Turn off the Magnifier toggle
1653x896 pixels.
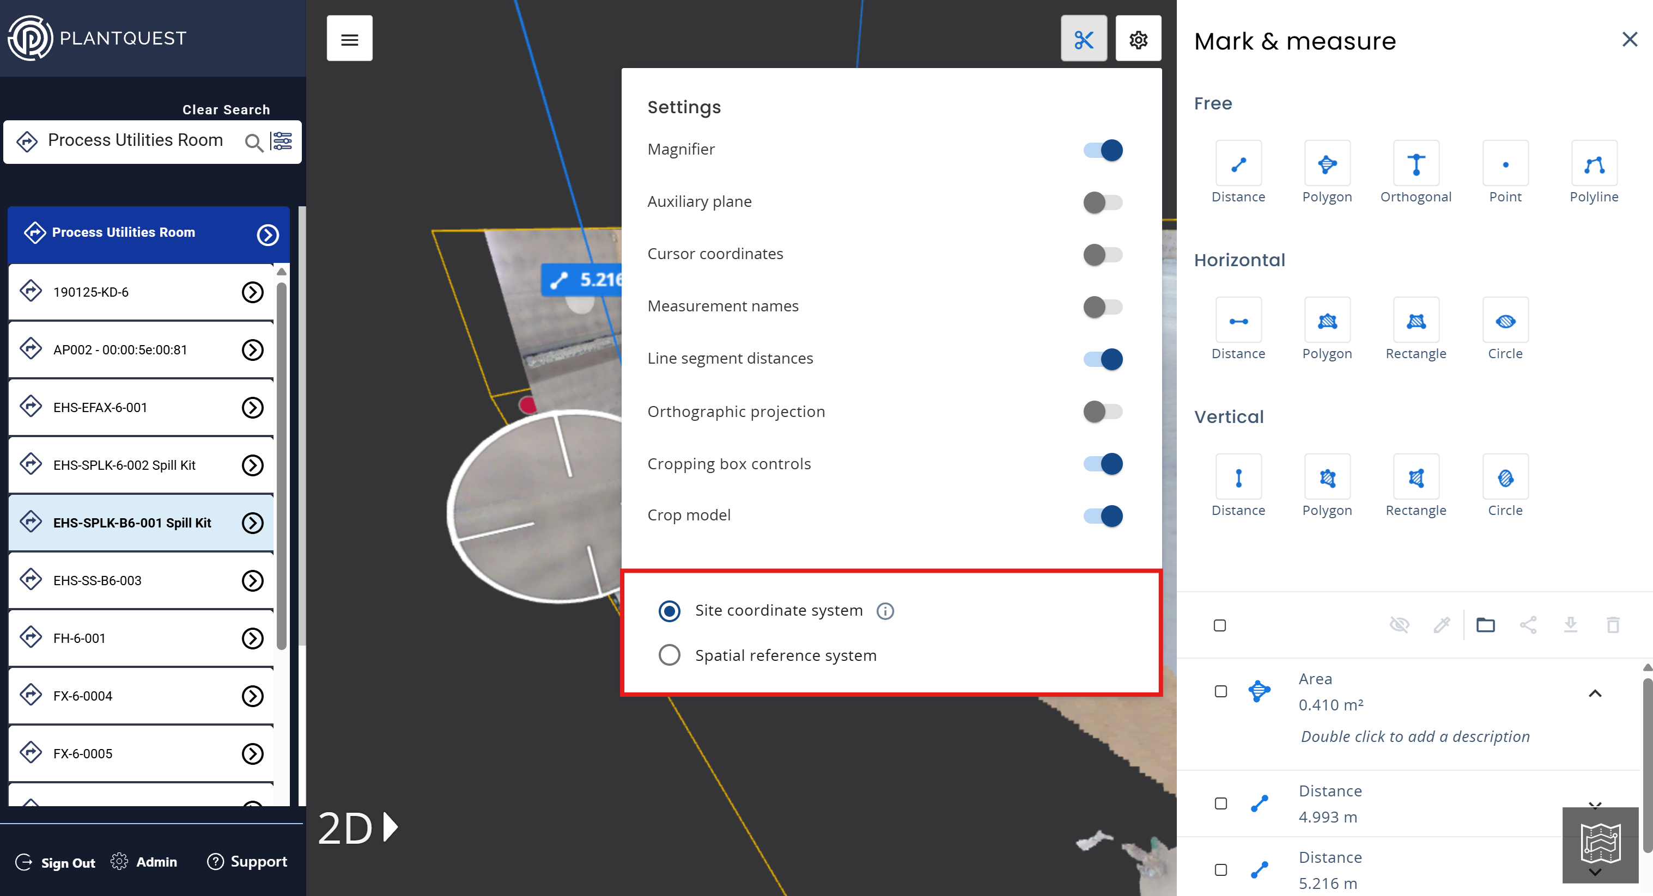coord(1102,150)
